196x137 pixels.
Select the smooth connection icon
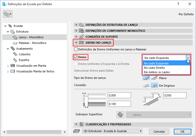[x=146, y=86]
